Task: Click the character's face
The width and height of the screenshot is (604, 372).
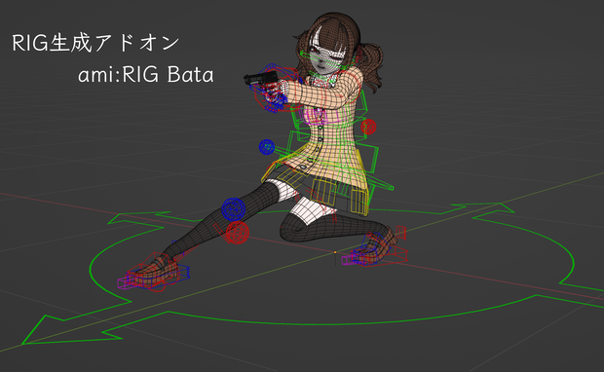Action: pyautogui.click(x=325, y=61)
